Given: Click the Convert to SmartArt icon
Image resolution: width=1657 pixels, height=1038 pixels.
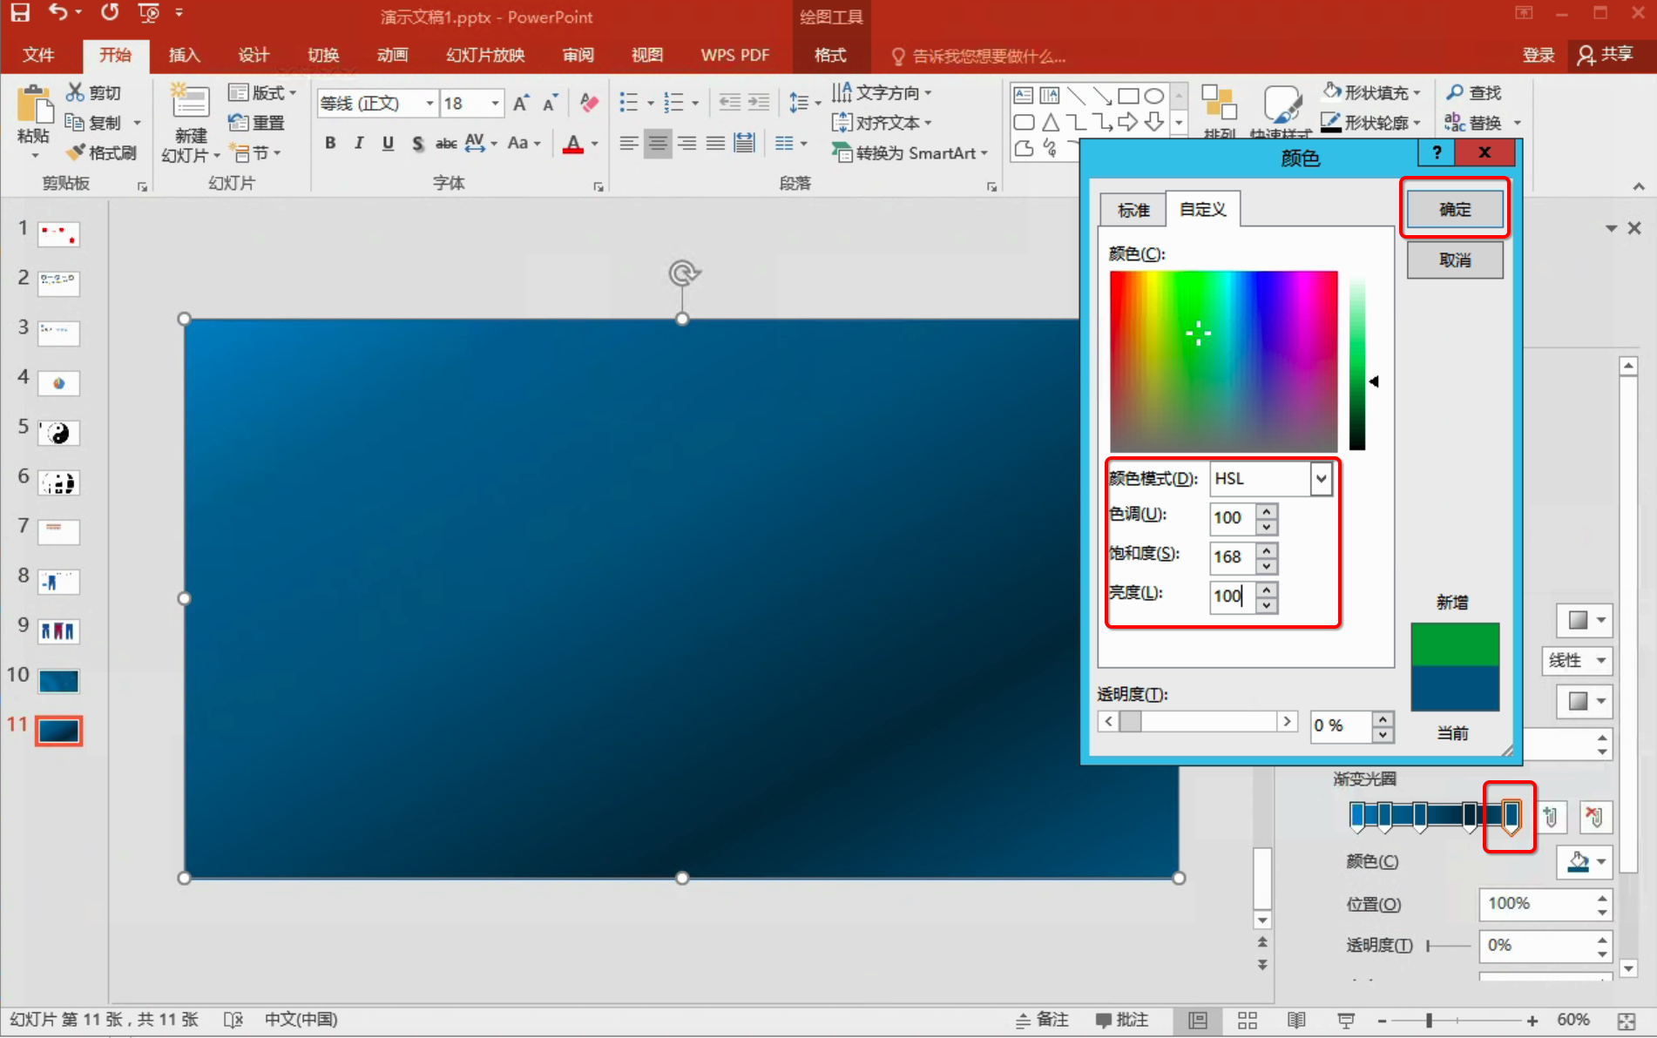Looking at the screenshot, I should pyautogui.click(x=842, y=152).
